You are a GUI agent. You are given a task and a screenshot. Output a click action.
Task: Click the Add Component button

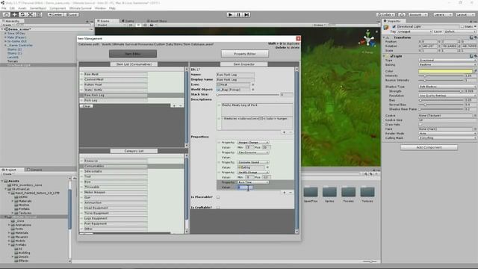click(x=429, y=147)
